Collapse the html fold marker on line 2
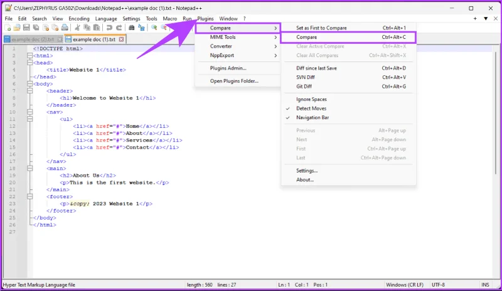 pyautogui.click(x=29, y=56)
